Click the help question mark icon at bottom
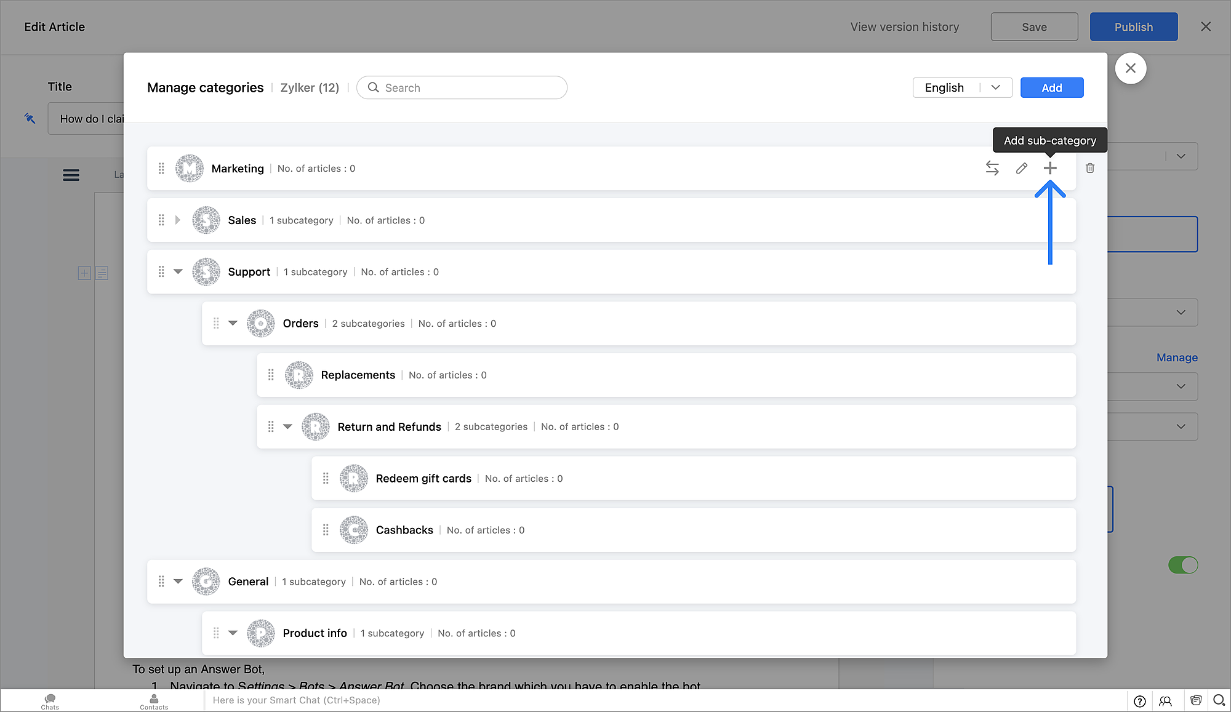The width and height of the screenshot is (1231, 712). 1140,701
